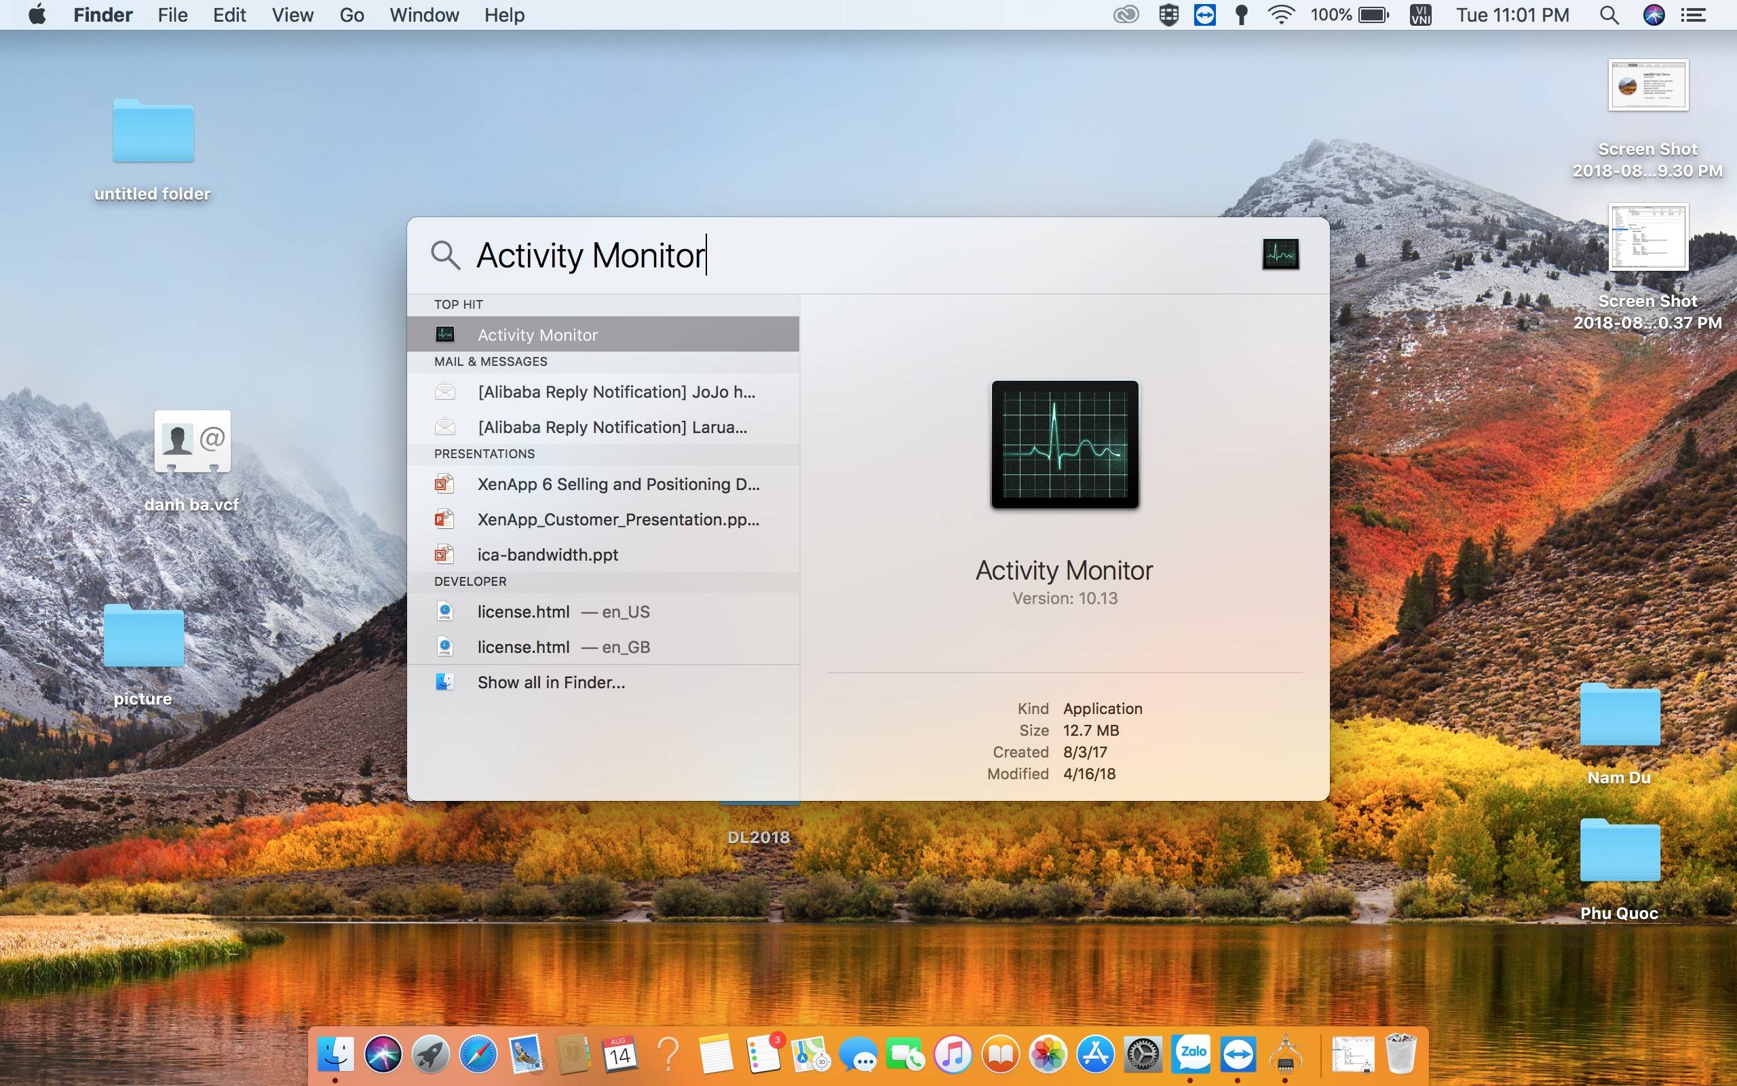
Task: Open VI VNI input source menu
Action: coord(1420,15)
